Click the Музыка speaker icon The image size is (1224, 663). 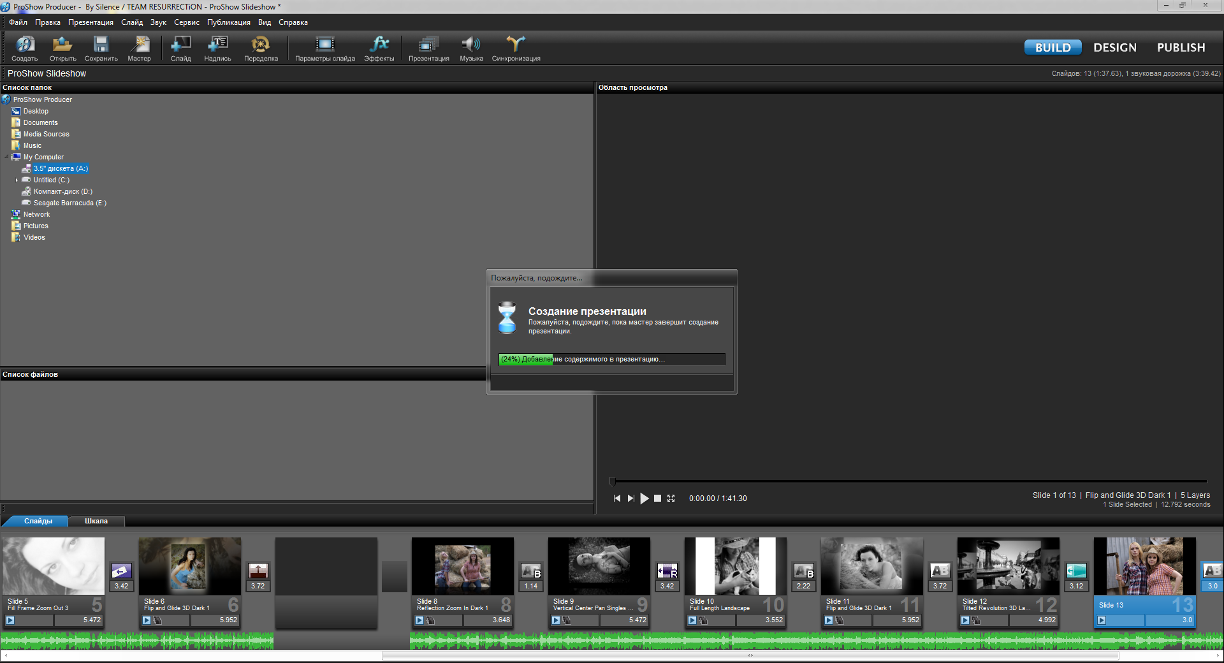click(471, 45)
